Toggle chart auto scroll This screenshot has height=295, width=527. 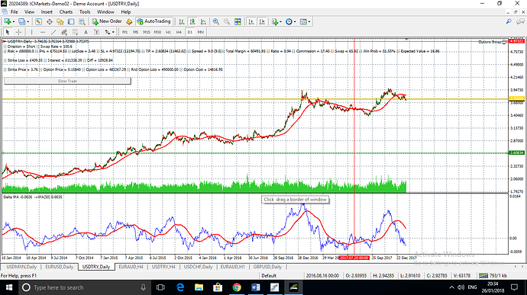tap(251, 21)
